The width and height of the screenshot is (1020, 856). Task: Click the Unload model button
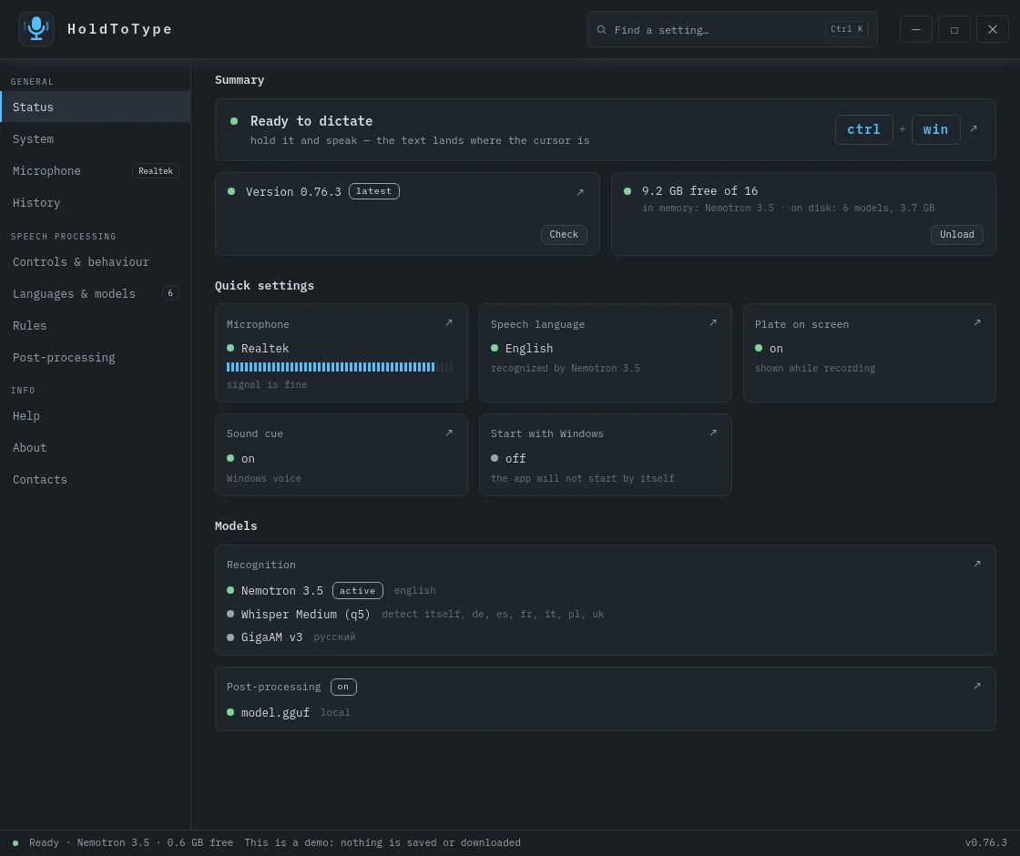957,235
